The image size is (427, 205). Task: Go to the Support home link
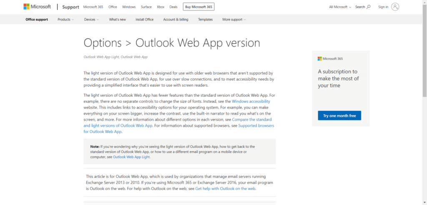[x=70, y=7]
